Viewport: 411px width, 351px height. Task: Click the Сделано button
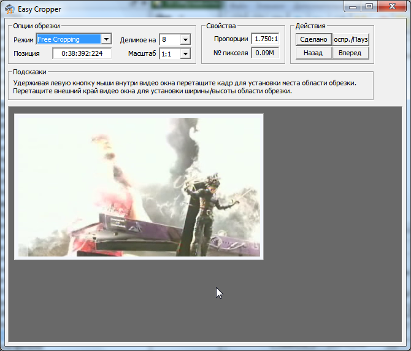(x=313, y=39)
